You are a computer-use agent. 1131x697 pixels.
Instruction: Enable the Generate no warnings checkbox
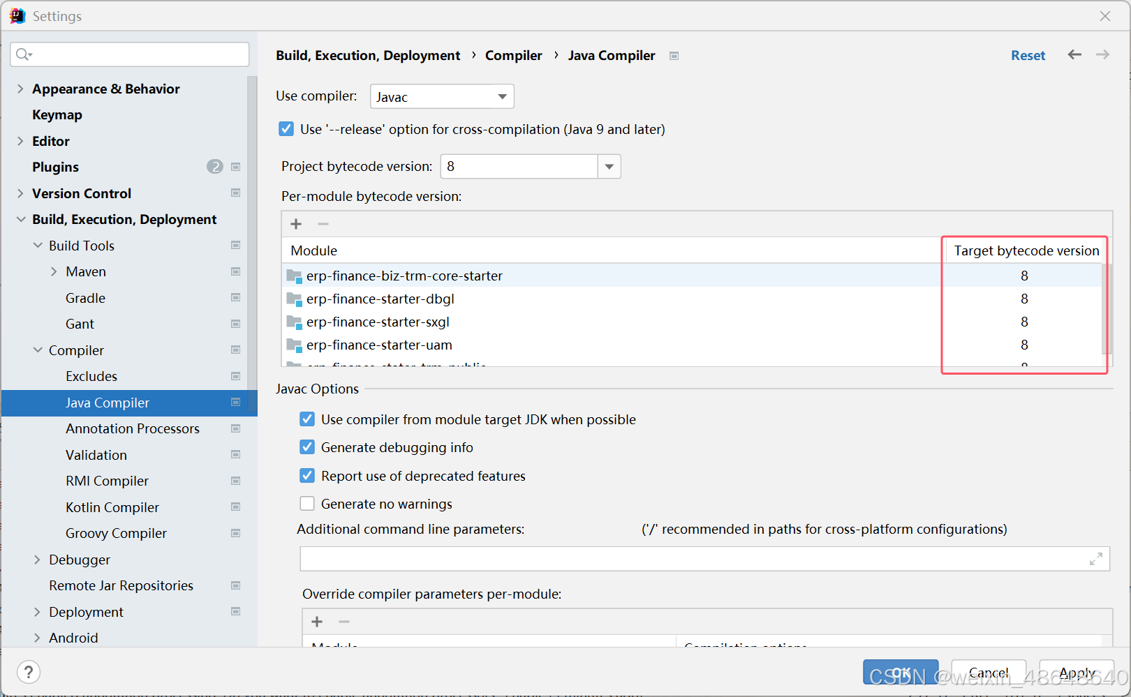307,503
